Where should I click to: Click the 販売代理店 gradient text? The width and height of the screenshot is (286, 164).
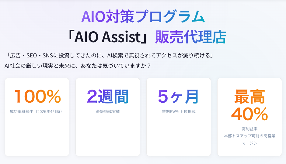pyautogui.click(x=190, y=37)
